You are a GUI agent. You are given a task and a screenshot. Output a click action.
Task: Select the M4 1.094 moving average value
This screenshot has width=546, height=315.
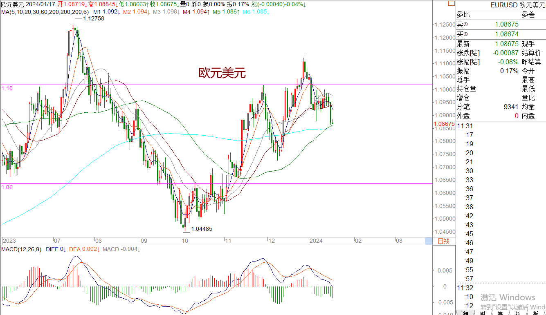point(197,12)
